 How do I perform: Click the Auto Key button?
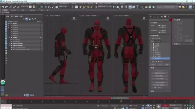coord(165,105)
